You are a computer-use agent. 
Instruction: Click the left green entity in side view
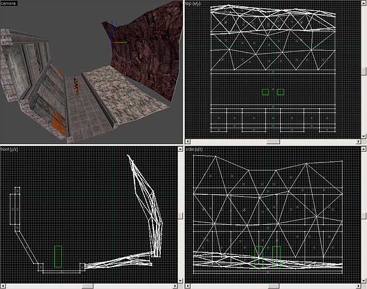coord(259,256)
